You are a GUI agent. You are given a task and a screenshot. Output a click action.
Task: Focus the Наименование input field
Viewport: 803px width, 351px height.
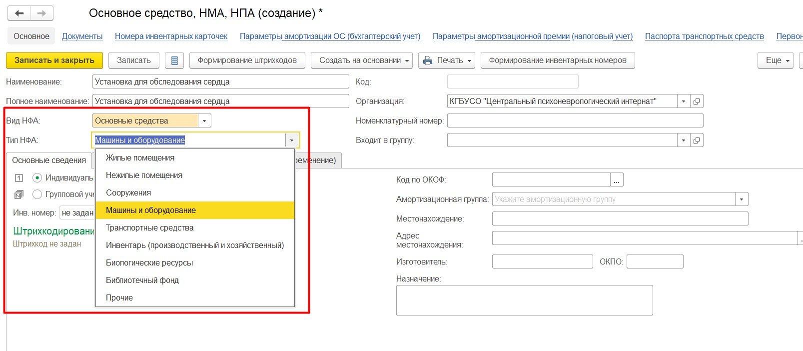pos(221,82)
